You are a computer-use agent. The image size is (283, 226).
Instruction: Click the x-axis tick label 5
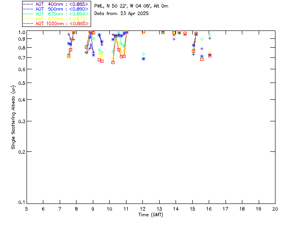click(27, 209)
